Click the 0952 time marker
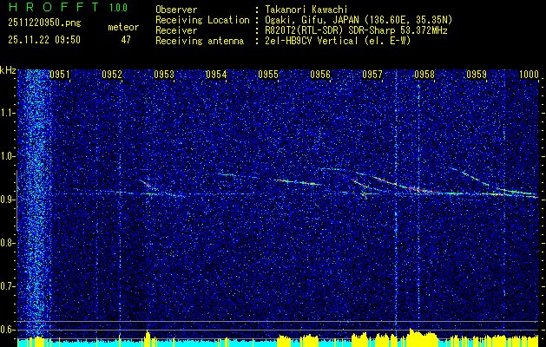Image resolution: width=546 pixels, height=347 pixels. [112, 75]
